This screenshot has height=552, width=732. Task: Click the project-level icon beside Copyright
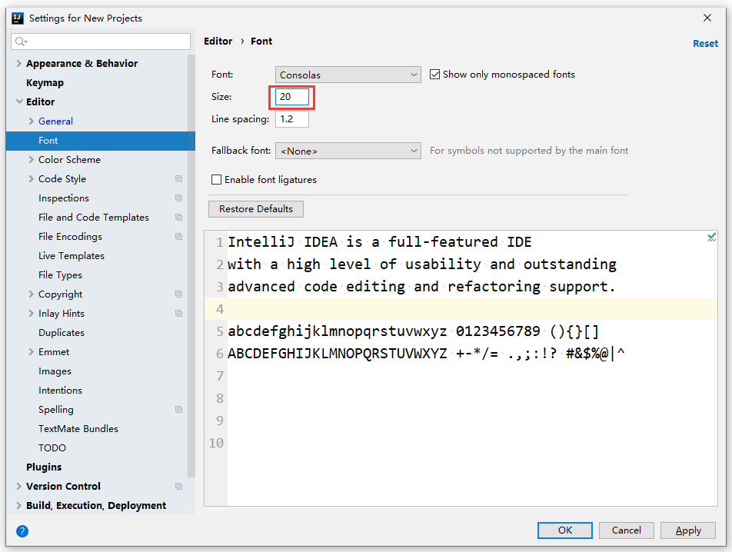click(x=179, y=294)
